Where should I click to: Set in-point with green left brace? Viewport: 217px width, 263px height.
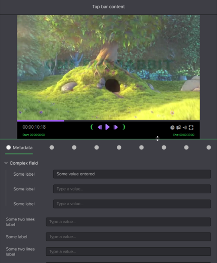coord(91,127)
